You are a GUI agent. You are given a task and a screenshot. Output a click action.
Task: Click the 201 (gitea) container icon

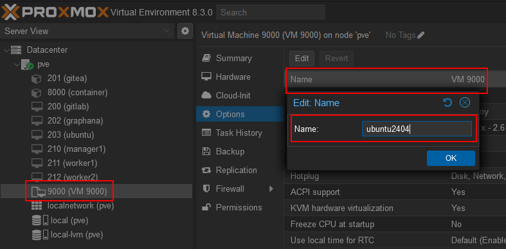[37, 78]
